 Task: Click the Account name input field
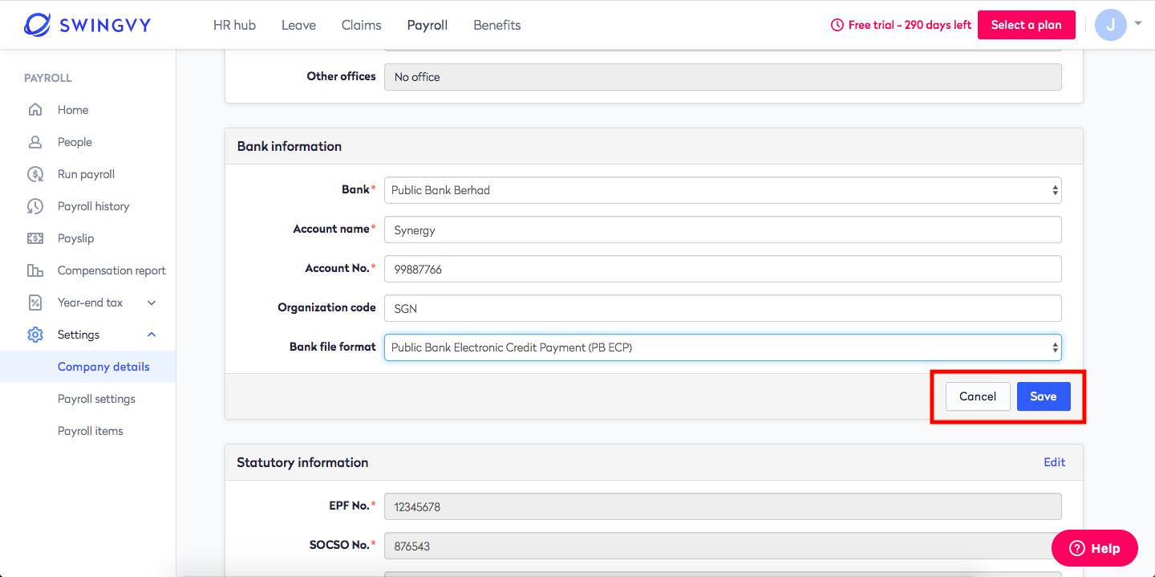point(723,230)
